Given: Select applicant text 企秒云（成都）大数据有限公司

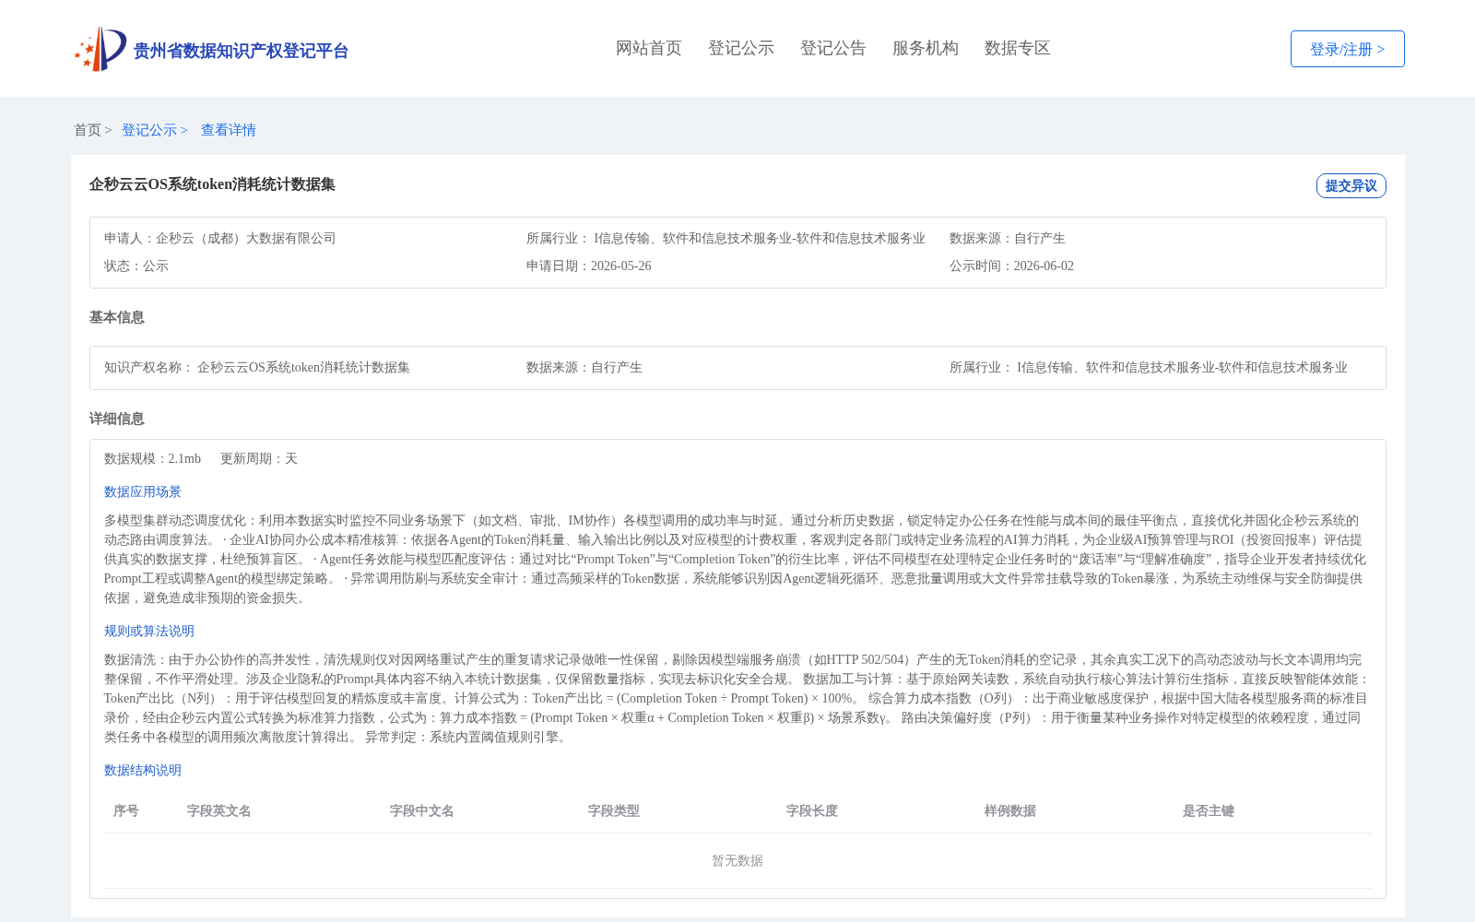Looking at the screenshot, I should (246, 238).
